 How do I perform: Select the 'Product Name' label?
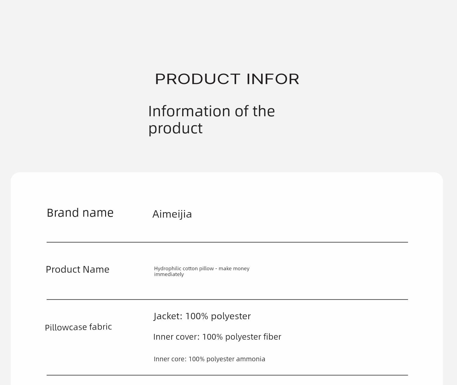[77, 270]
